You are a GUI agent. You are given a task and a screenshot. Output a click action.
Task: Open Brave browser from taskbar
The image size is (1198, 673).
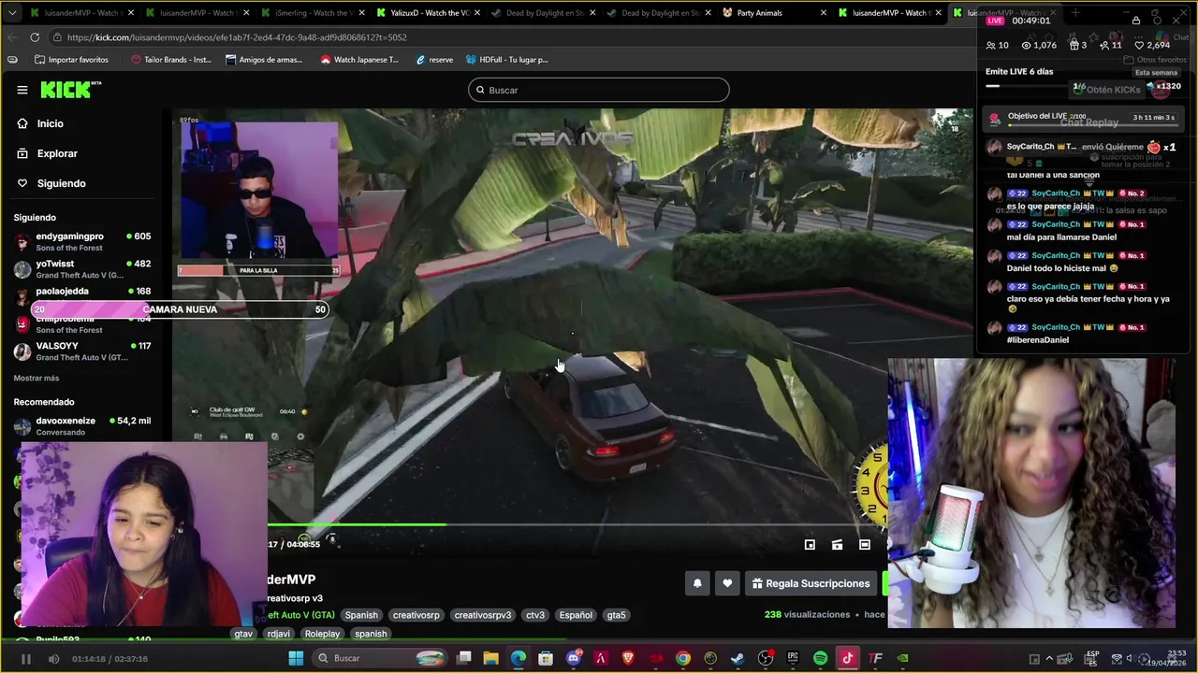tap(628, 658)
